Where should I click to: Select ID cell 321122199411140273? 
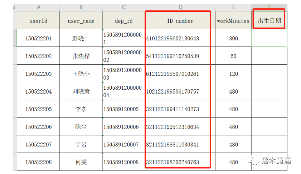(180, 109)
